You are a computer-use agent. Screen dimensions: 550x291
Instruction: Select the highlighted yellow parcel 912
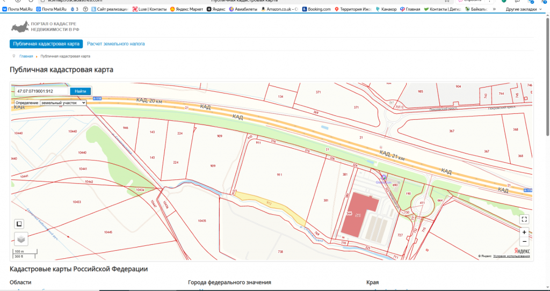coord(270,203)
